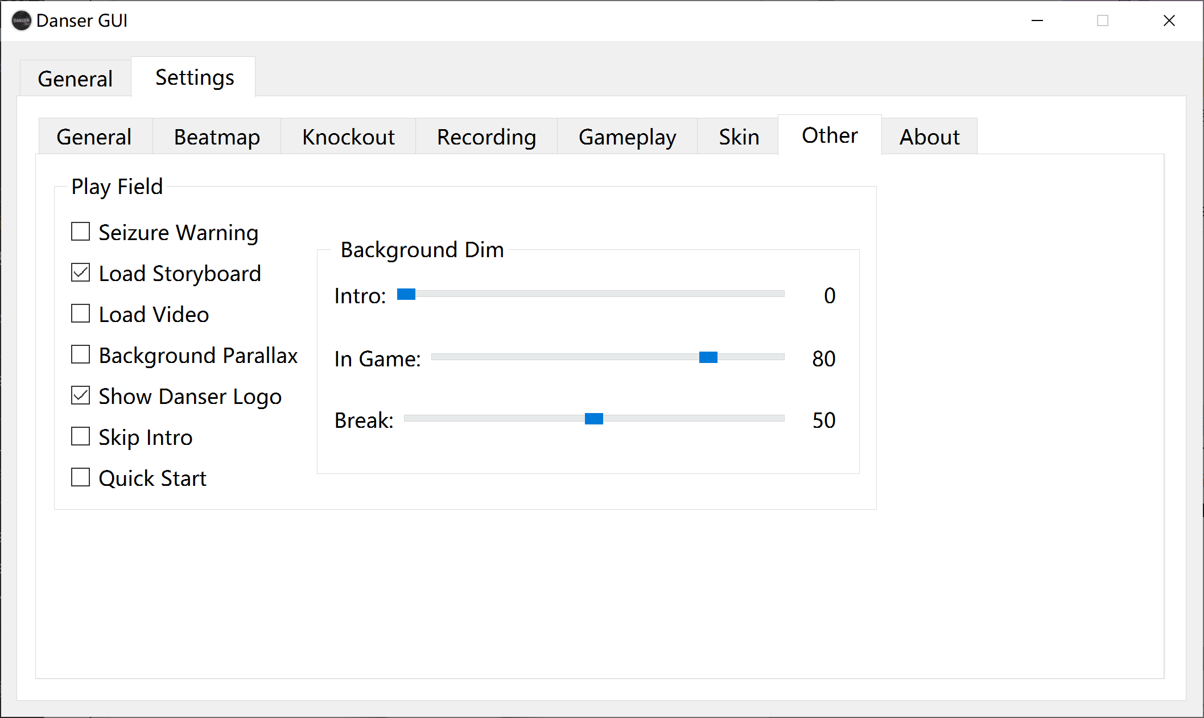This screenshot has height=718, width=1204.
Task: Turn on Background Parallax
Action: (81, 355)
